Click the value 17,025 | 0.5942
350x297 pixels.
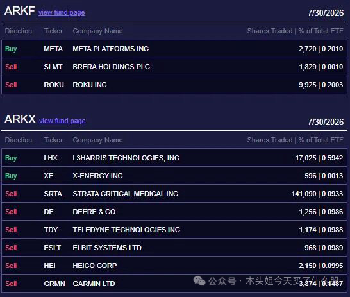(319, 158)
